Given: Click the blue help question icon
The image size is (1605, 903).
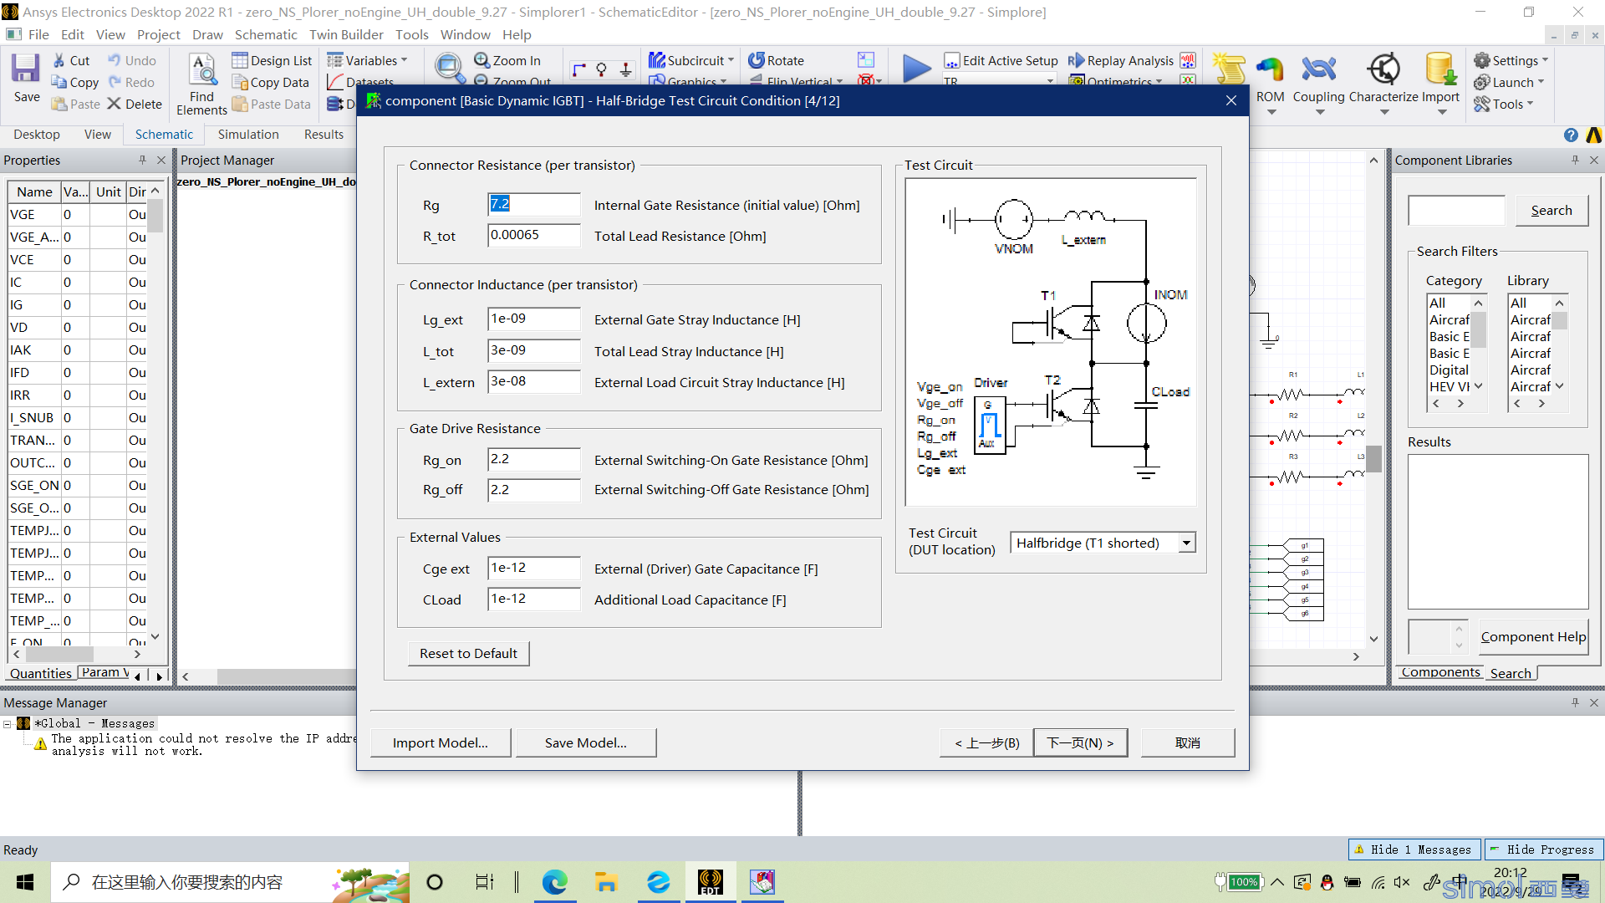Looking at the screenshot, I should tap(1571, 135).
